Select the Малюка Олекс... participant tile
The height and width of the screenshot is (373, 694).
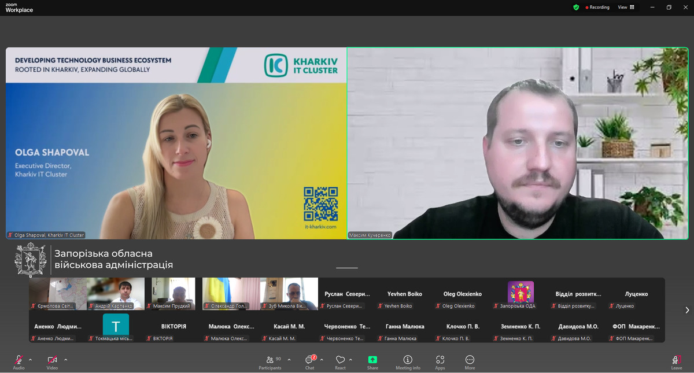point(231,326)
